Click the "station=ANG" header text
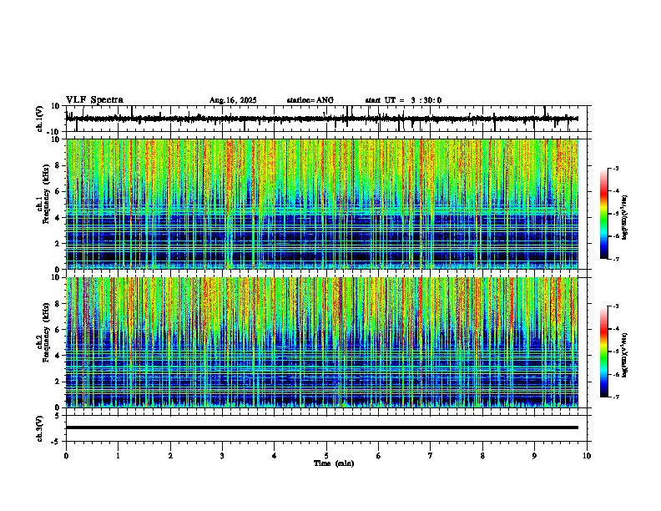 point(310,100)
